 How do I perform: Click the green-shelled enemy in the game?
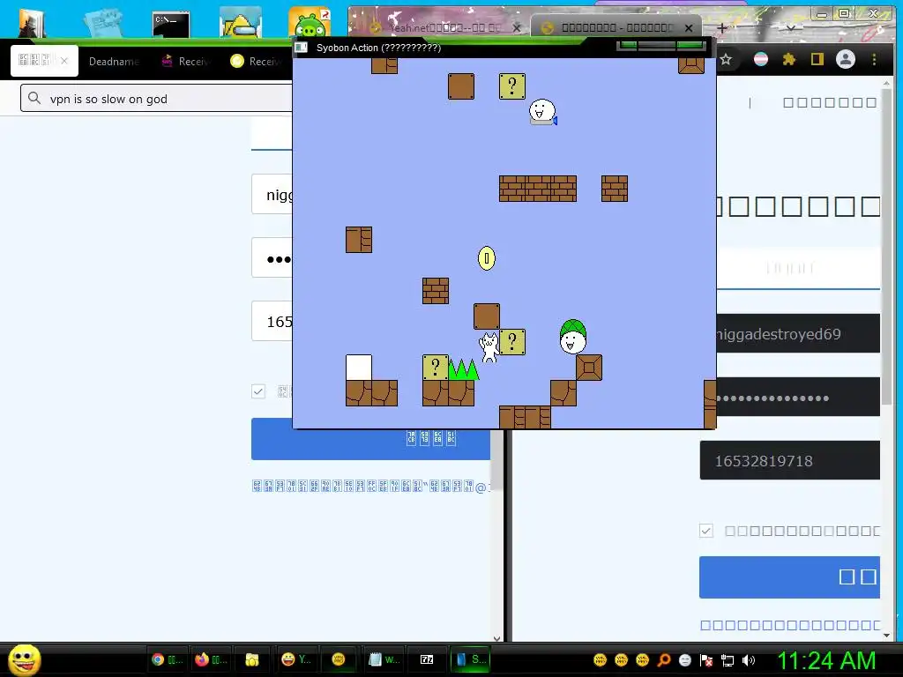[x=573, y=337]
